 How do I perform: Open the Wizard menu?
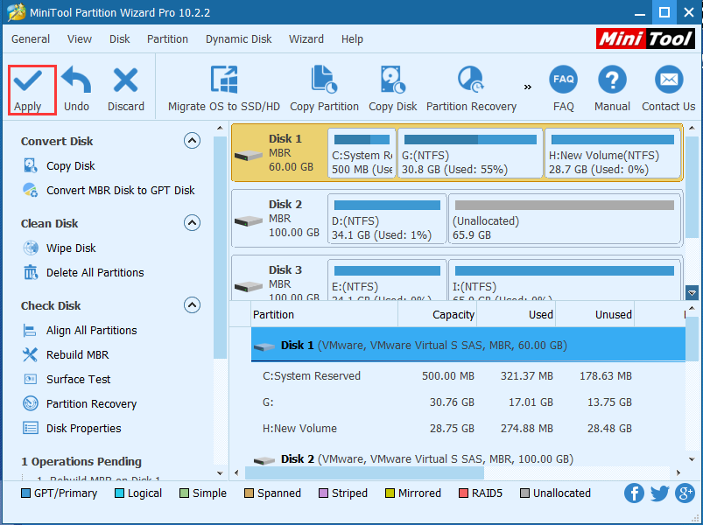pyautogui.click(x=306, y=39)
